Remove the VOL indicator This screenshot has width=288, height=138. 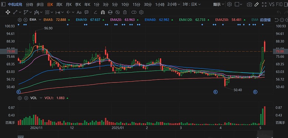(26, 98)
